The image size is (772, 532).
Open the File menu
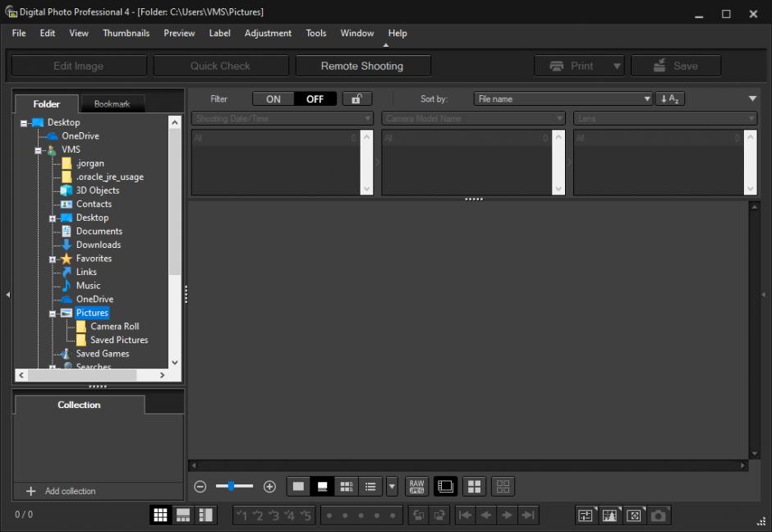click(19, 33)
